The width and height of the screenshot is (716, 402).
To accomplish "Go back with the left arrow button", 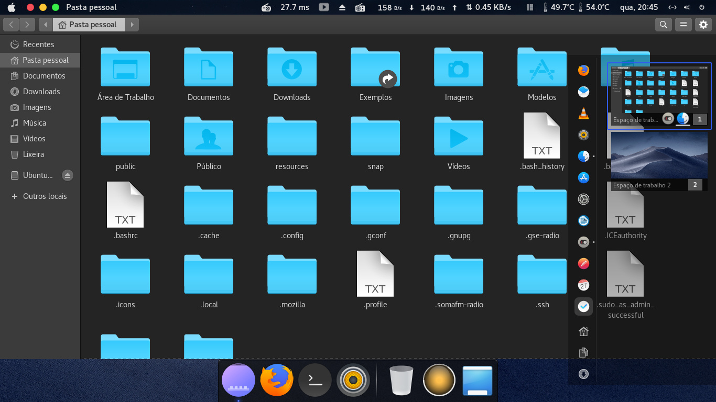I will [x=12, y=25].
